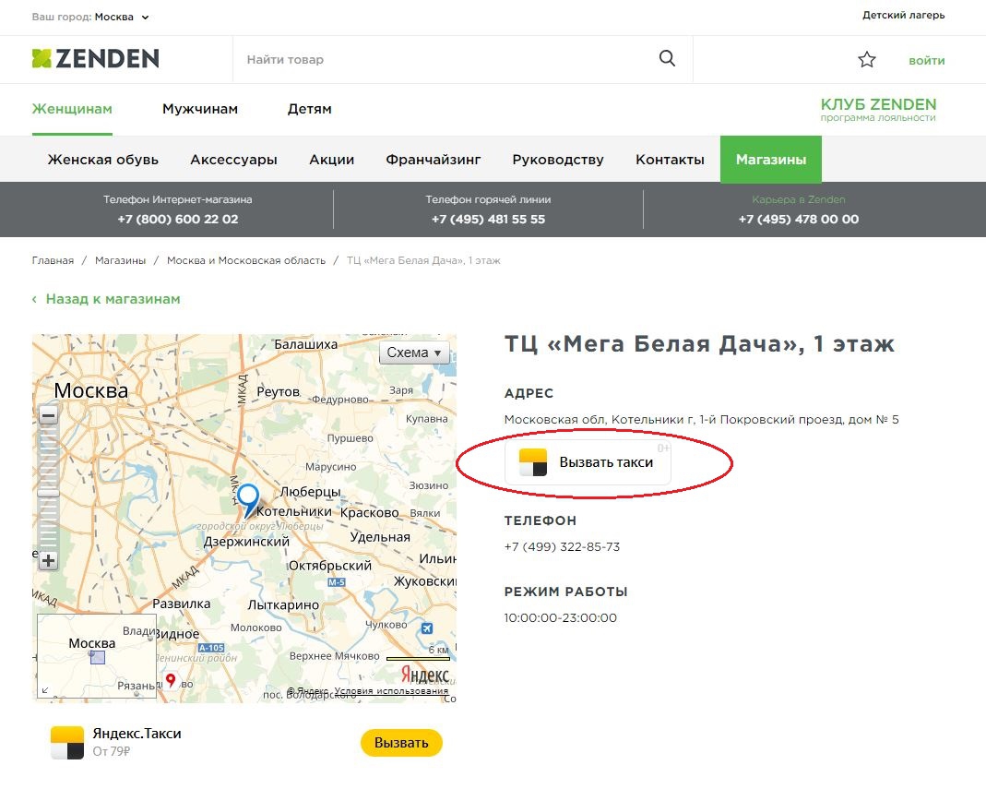
Task: Click Москва и Московская область breadcrumb
Action: click(x=246, y=260)
